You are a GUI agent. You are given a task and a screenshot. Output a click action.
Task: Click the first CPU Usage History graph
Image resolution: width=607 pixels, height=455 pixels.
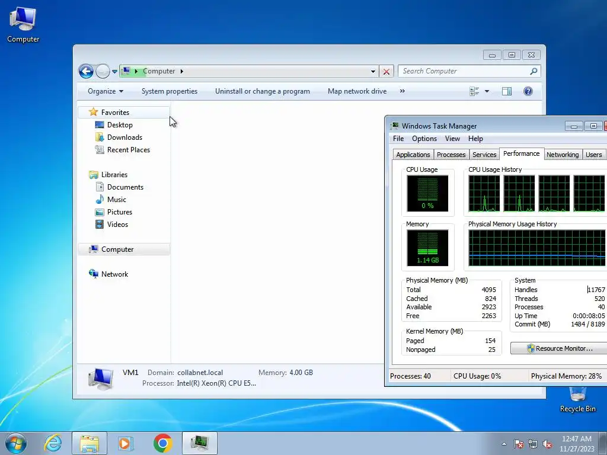pyautogui.click(x=484, y=194)
